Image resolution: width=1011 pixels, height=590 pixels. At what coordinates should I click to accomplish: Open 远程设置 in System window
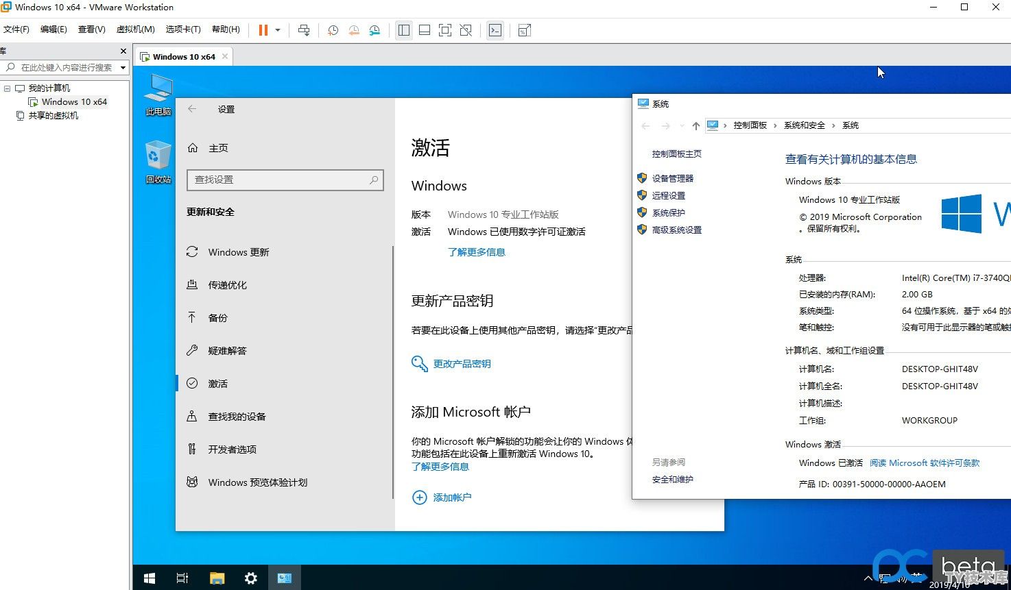pos(669,195)
